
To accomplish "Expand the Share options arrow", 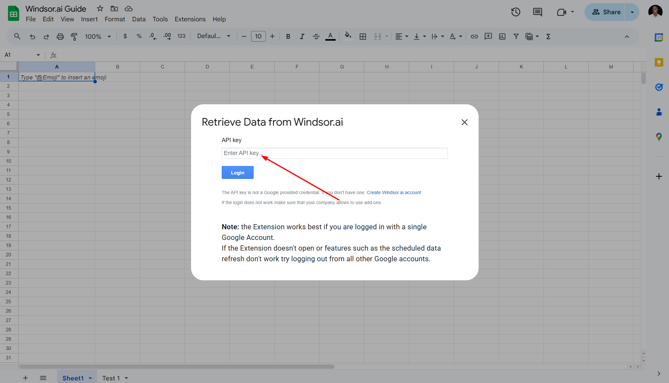I will pos(632,12).
